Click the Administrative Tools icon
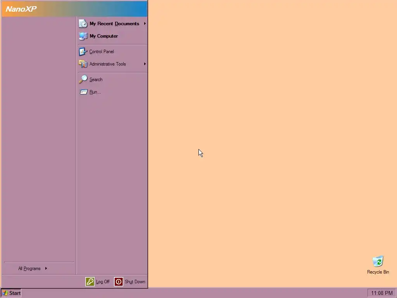The height and width of the screenshot is (298, 397). click(x=83, y=64)
